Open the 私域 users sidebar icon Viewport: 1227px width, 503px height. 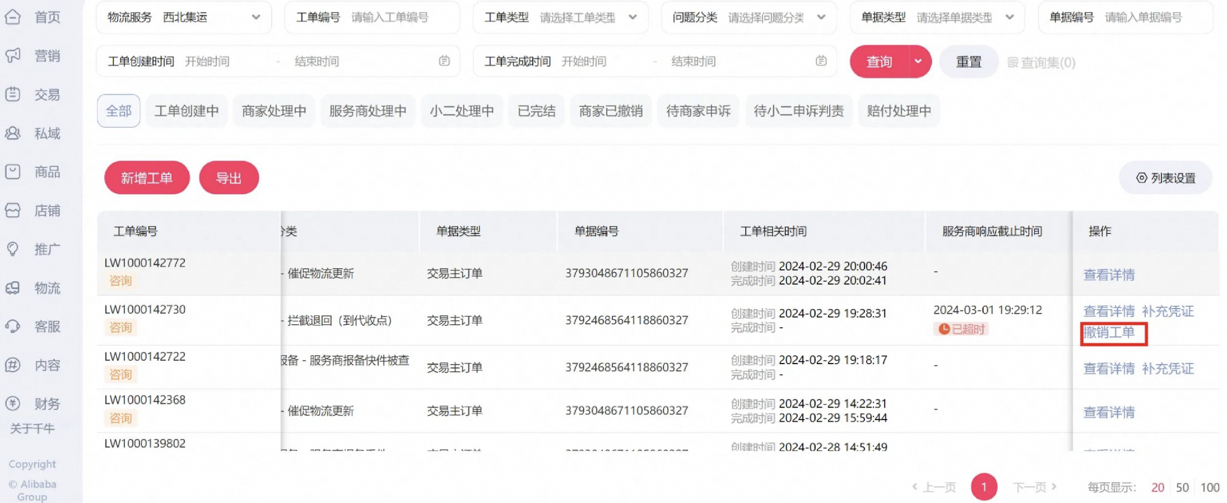[x=13, y=133]
